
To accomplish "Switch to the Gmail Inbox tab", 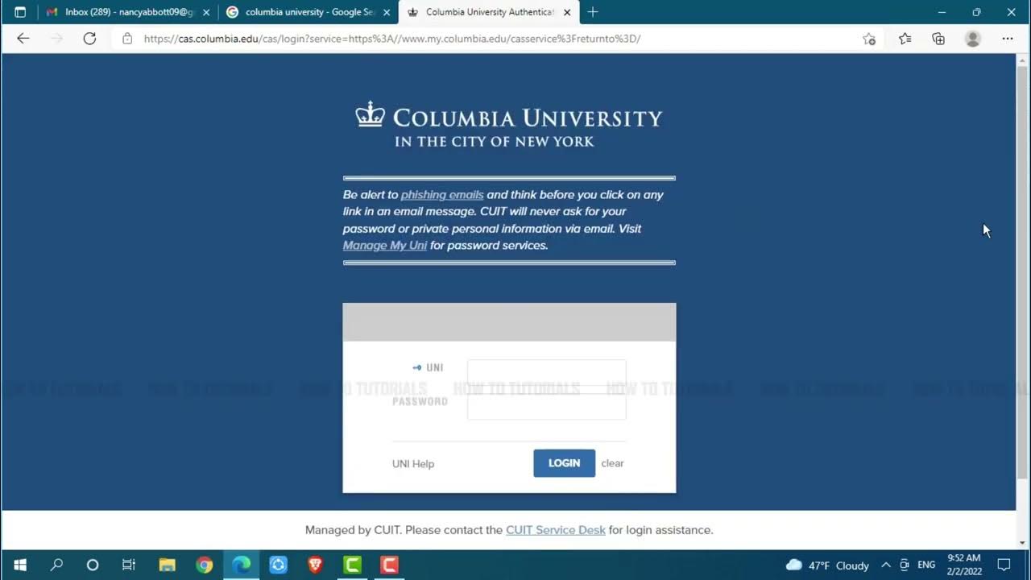I will point(127,12).
